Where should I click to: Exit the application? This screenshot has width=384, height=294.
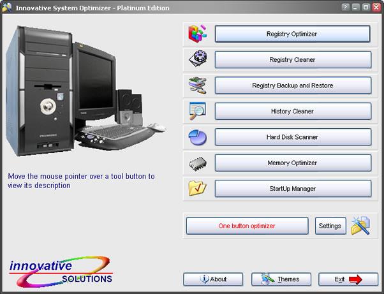tap(348, 279)
